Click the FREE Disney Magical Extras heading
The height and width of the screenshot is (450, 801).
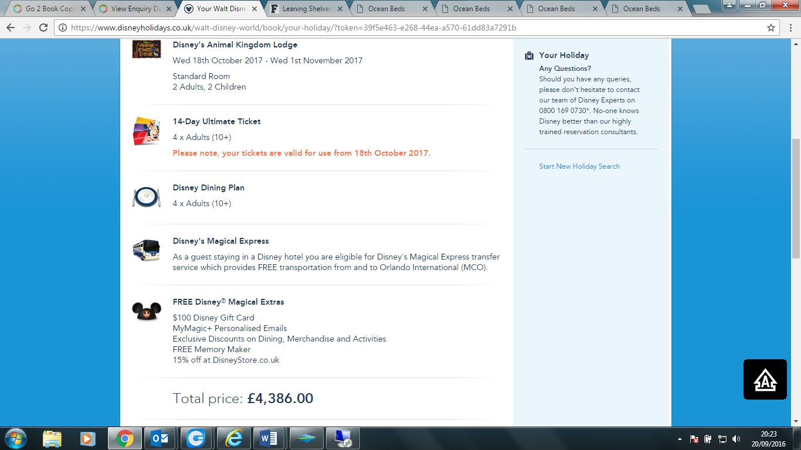coord(228,302)
